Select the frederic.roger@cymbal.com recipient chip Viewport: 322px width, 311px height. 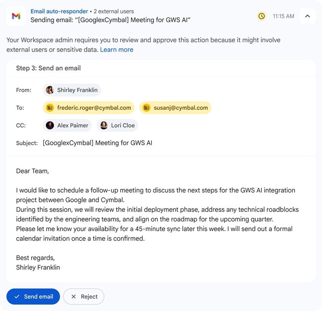88,107
